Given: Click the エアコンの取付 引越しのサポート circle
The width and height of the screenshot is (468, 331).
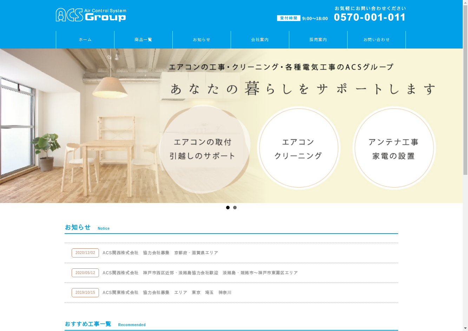Looking at the screenshot, I should pos(204,148).
